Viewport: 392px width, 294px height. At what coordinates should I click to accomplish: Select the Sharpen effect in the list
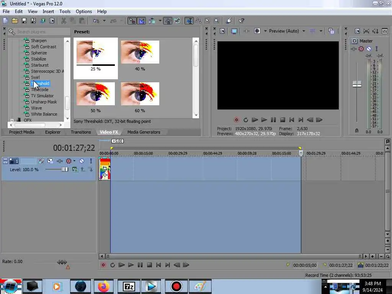click(39, 41)
